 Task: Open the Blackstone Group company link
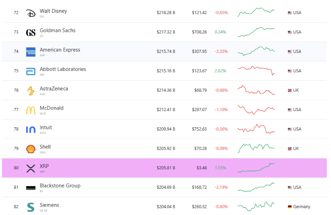click(x=60, y=186)
